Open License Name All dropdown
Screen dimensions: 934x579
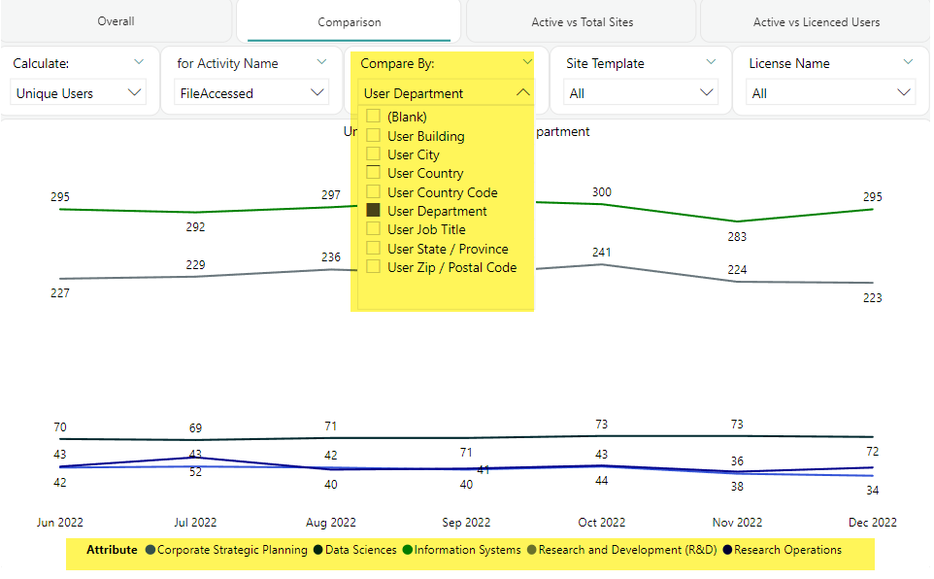coord(831,93)
